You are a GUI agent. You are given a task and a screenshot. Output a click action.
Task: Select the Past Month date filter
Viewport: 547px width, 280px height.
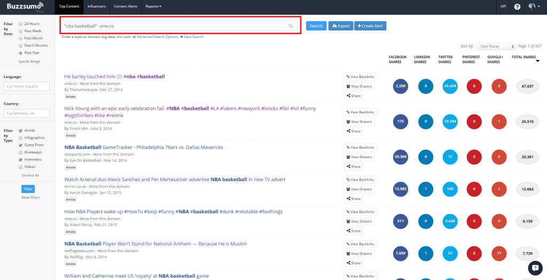pos(21,38)
